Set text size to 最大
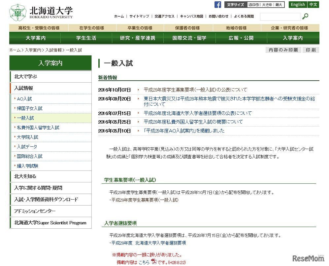 coord(279,5)
